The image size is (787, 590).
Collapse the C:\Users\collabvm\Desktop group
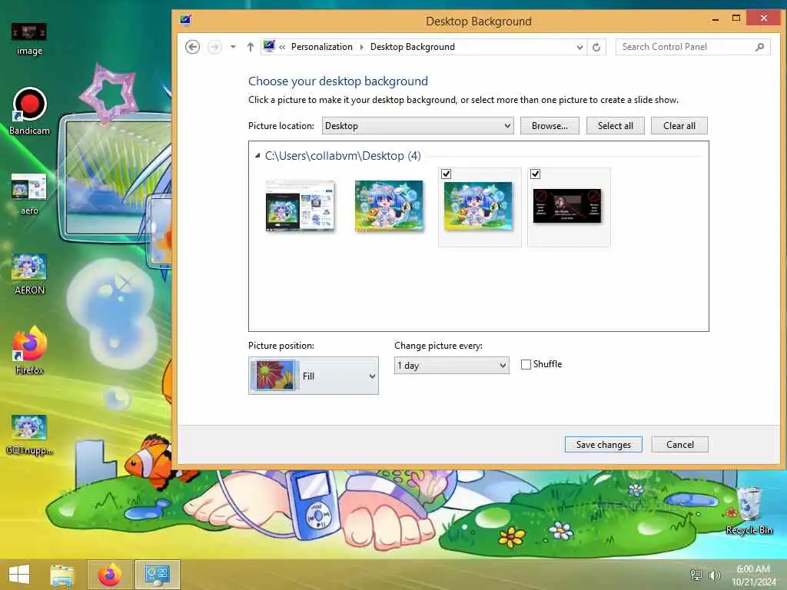257,156
